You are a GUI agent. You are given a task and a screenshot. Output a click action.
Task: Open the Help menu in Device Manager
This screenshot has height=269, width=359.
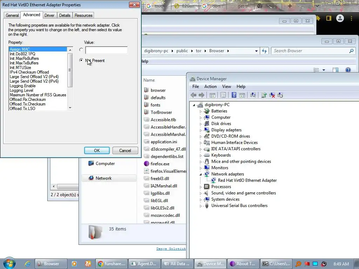click(x=241, y=87)
